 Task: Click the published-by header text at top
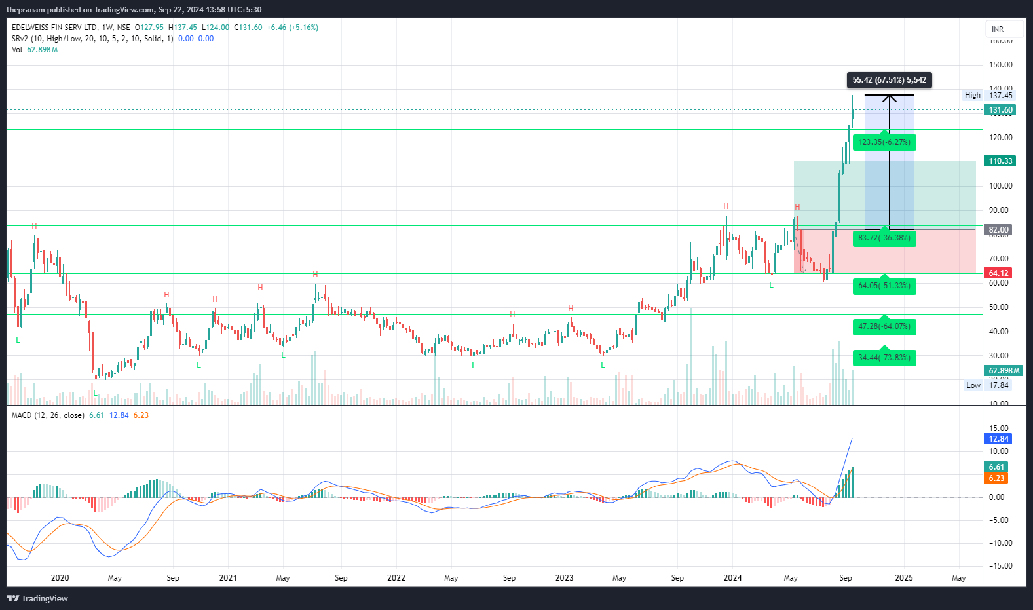(x=134, y=10)
